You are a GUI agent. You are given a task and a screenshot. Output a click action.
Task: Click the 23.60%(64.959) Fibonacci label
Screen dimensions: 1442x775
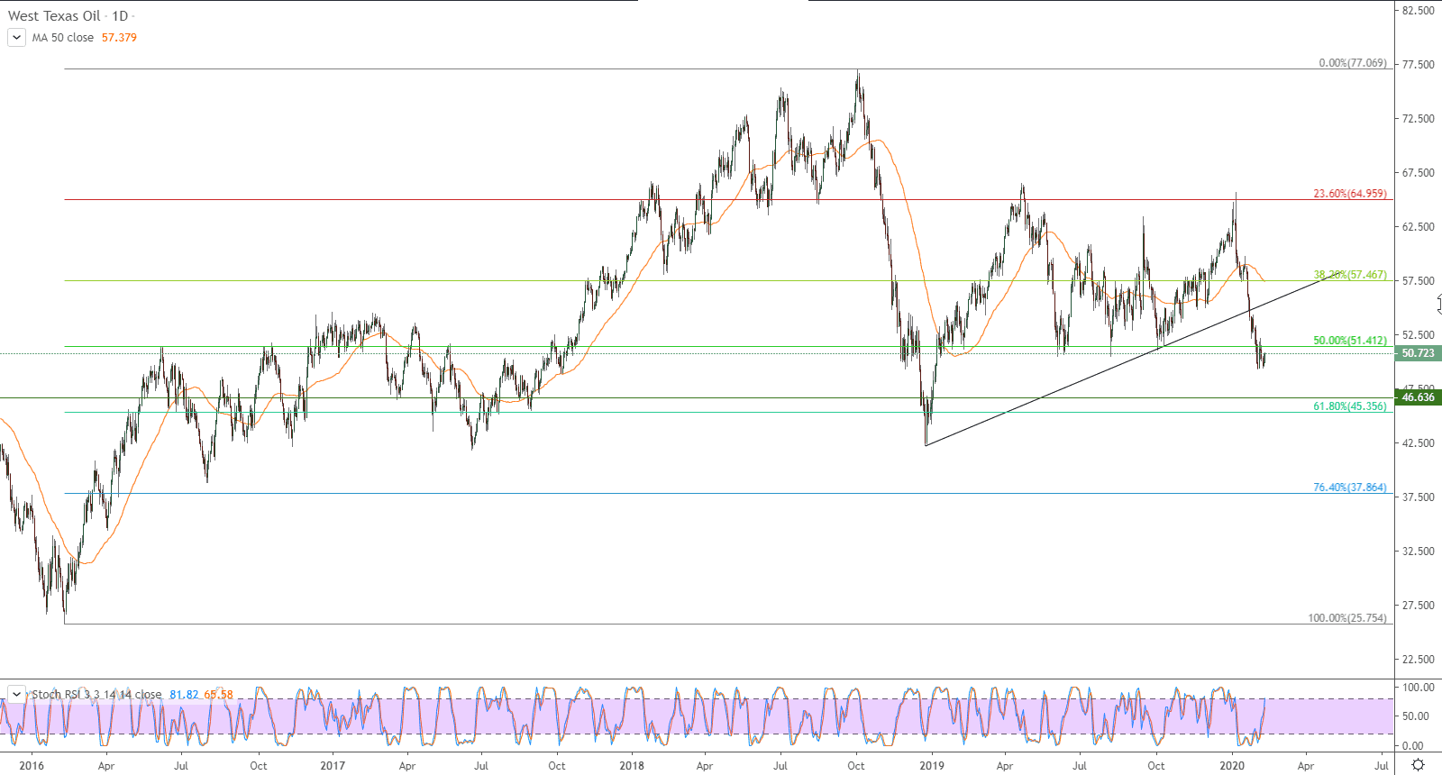tap(1350, 194)
